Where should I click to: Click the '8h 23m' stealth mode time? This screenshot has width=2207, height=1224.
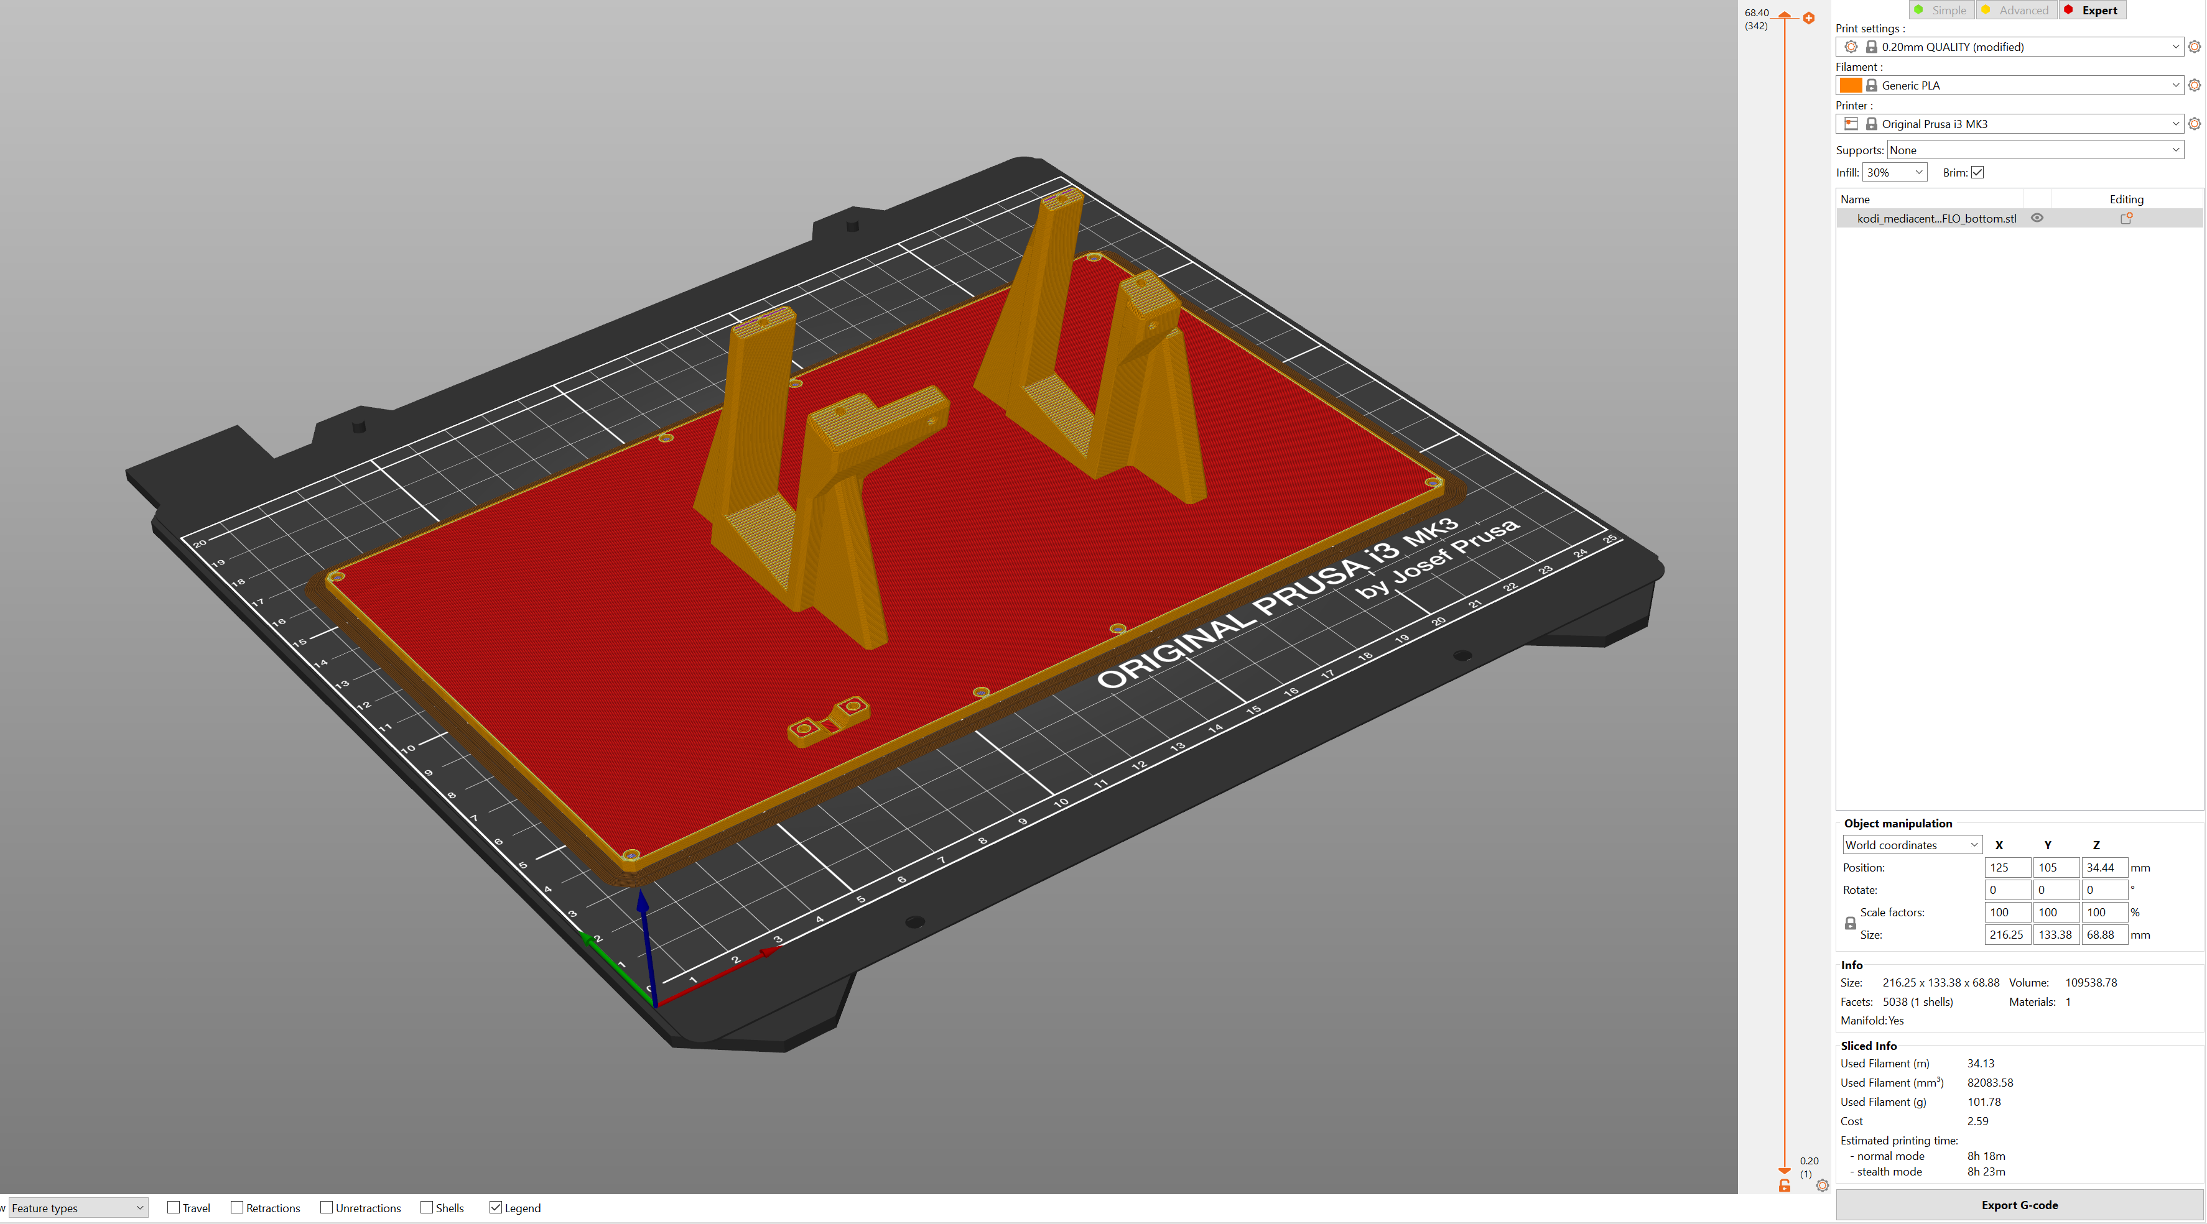click(x=1986, y=1172)
